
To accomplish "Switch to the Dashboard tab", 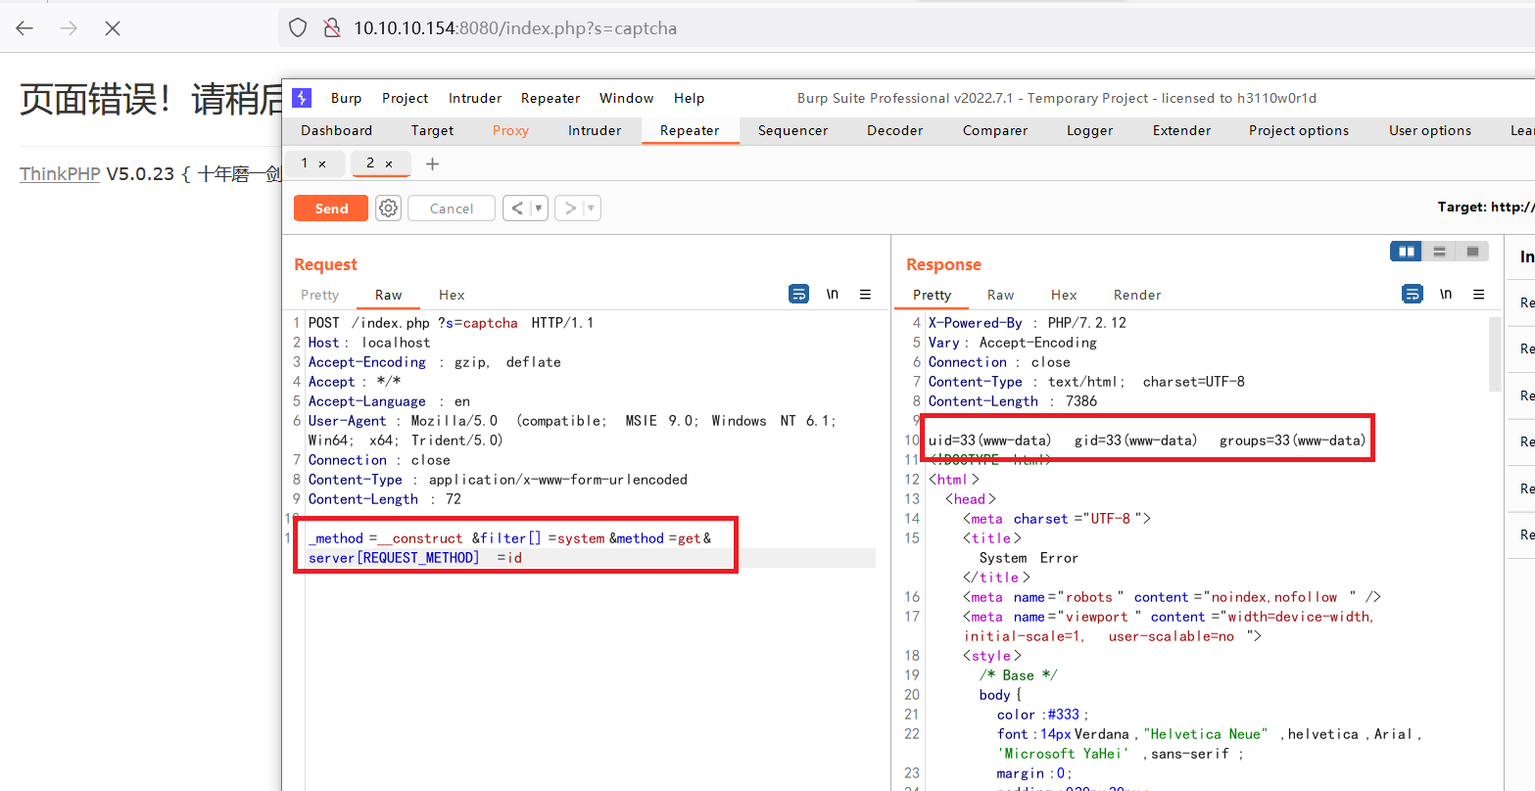I will 337,130.
